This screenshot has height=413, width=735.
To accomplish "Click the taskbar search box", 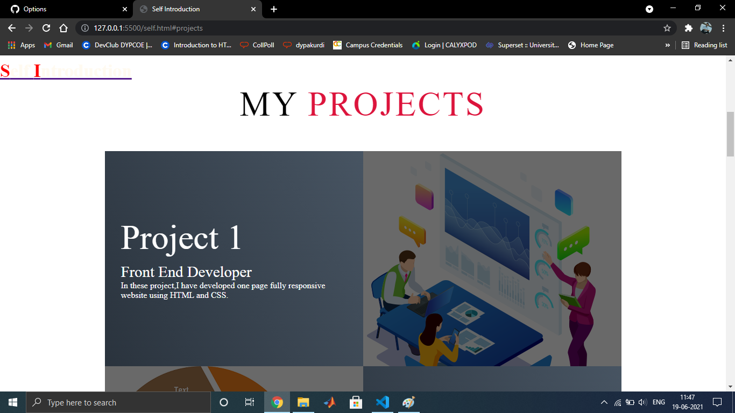I will pos(118,402).
